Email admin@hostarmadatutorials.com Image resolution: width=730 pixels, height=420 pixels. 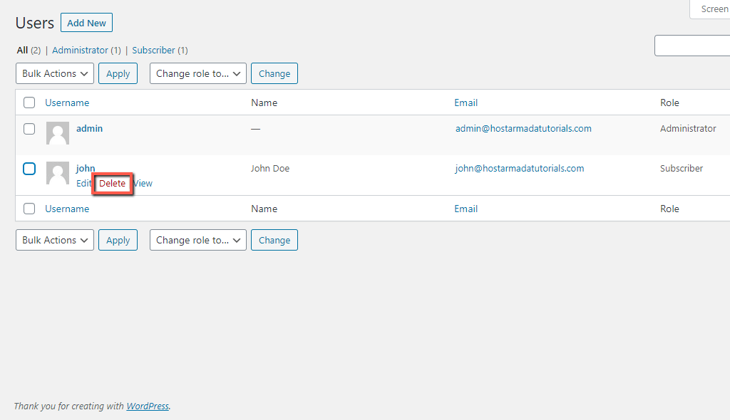523,128
